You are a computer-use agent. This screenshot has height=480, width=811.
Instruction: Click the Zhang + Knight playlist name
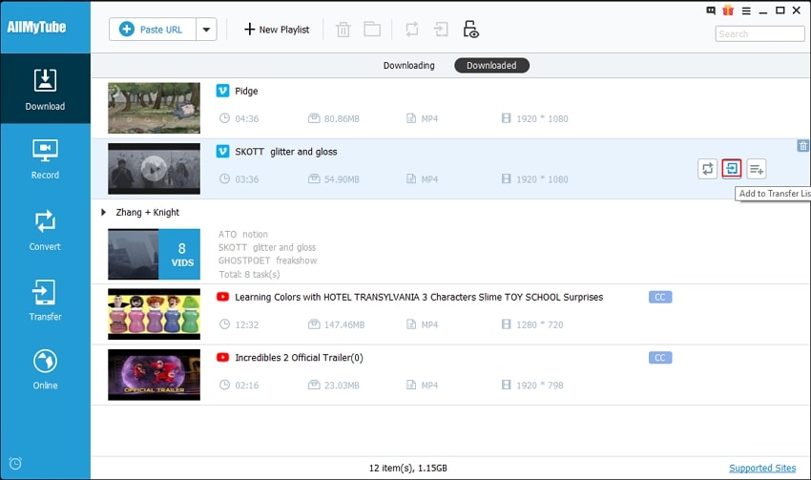(x=147, y=212)
